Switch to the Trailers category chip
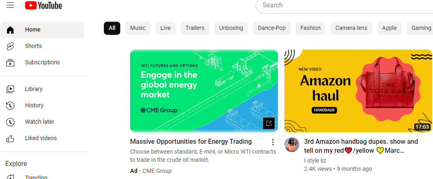The width and height of the screenshot is (433, 179). [x=195, y=28]
